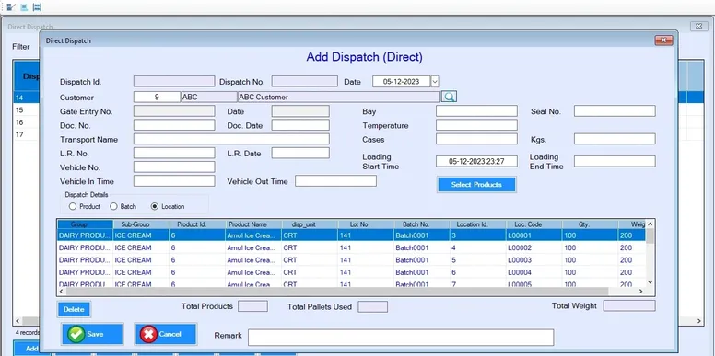Click the Batch No. column header

click(422, 224)
